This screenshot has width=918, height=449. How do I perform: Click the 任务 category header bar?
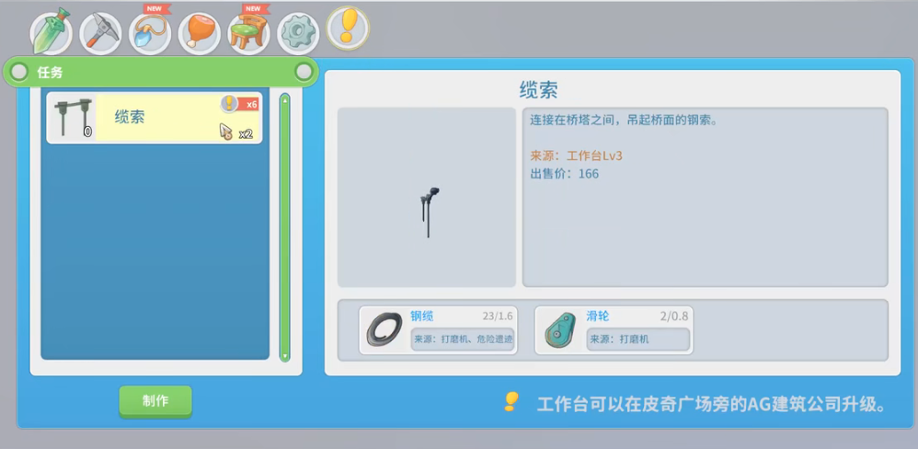[161, 72]
